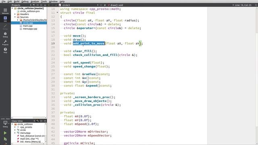Split the Class View panel

pyautogui.click(x=42, y=121)
